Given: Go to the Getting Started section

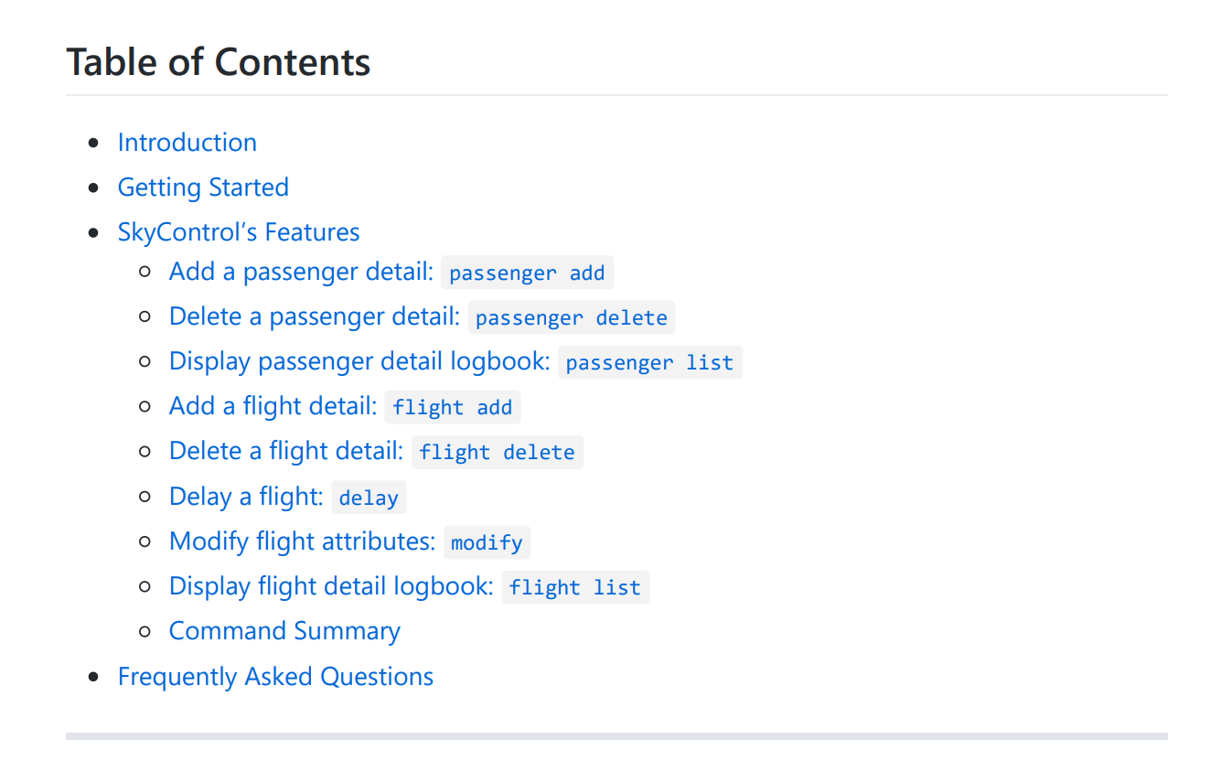Looking at the screenshot, I should tap(203, 187).
